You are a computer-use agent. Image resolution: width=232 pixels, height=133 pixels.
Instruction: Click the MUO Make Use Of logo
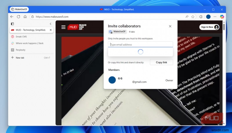(77, 27)
